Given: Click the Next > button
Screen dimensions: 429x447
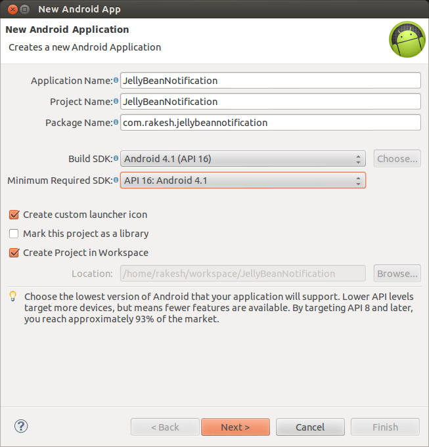Looking at the screenshot, I should tap(235, 427).
